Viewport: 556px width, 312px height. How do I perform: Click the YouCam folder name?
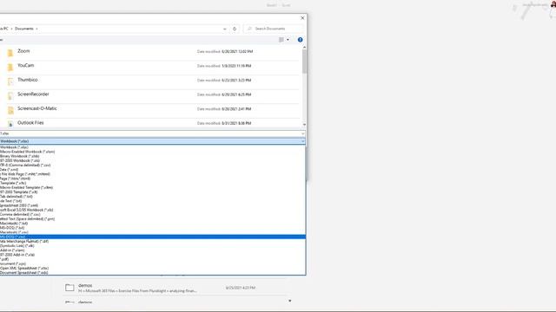click(x=26, y=66)
